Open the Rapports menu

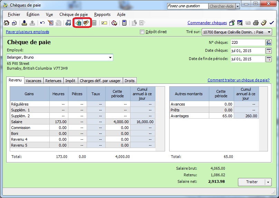tap(102, 14)
